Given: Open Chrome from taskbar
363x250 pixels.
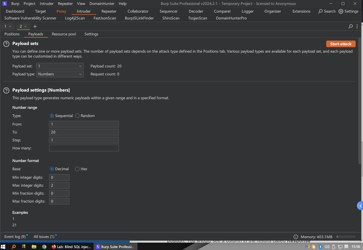Looking at the screenshot, I should [44, 247].
